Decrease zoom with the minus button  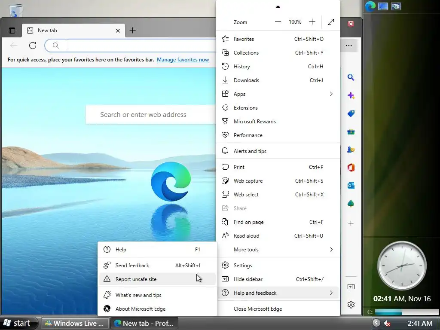(x=278, y=22)
